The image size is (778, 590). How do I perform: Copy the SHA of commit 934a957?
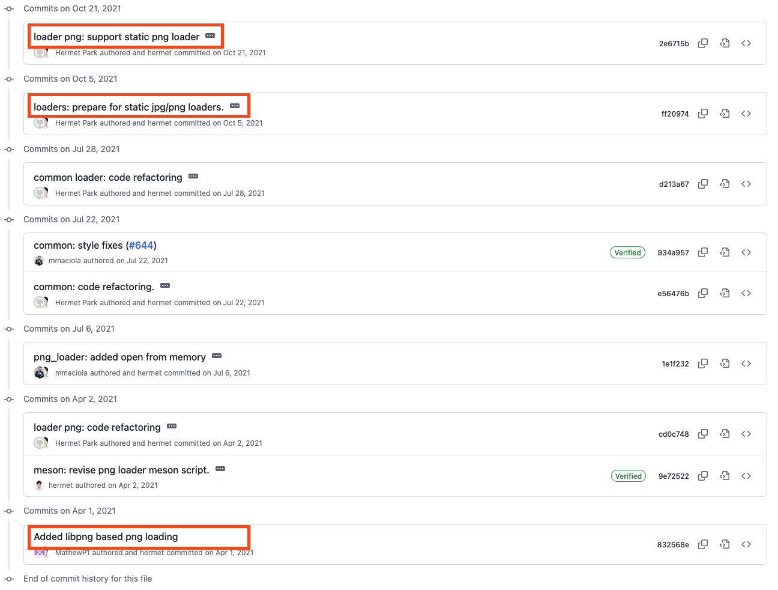[x=703, y=252]
